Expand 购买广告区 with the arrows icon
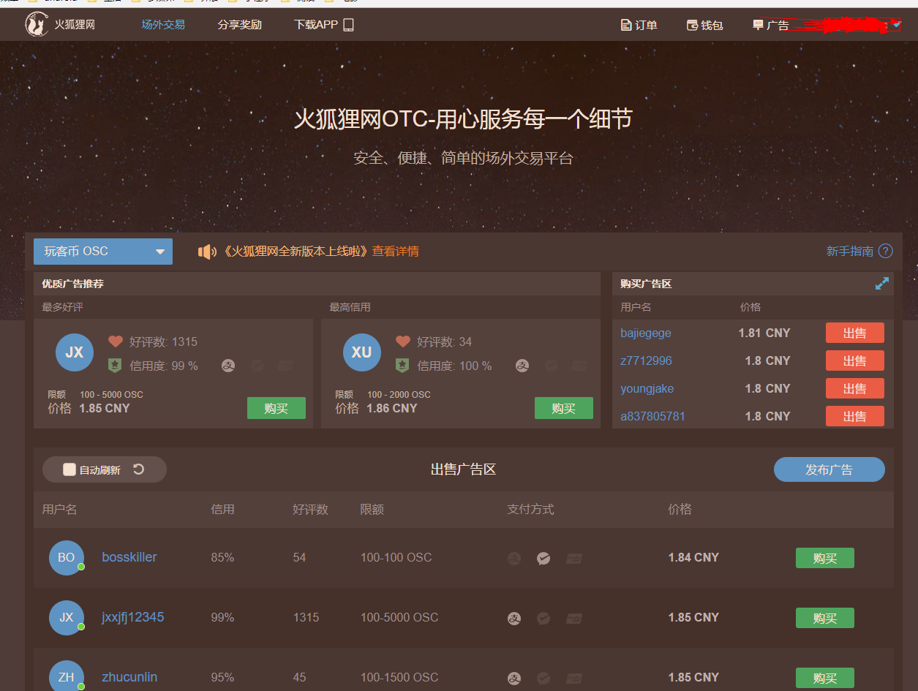The height and width of the screenshot is (691, 918). pyautogui.click(x=882, y=284)
